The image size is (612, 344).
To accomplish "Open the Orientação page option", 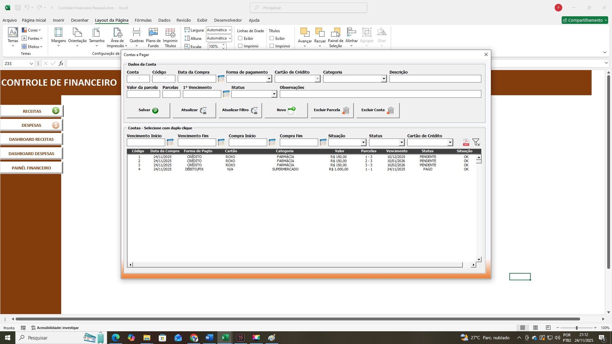I will pyautogui.click(x=77, y=37).
